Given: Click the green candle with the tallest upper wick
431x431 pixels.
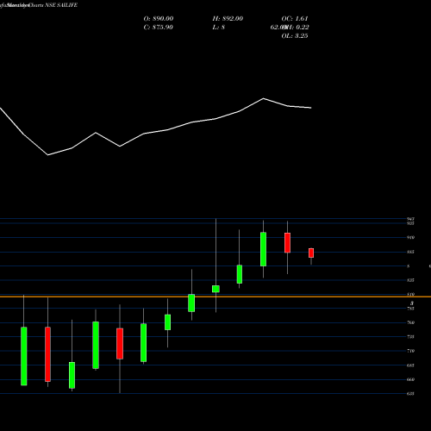Looking at the screenshot, I should coord(215,289).
